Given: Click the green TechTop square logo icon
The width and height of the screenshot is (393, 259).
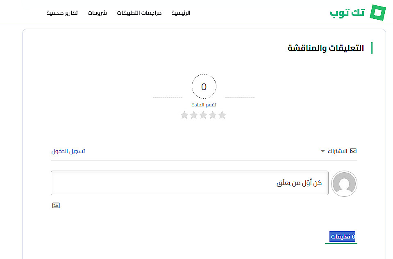Looking at the screenshot, I should tap(378, 13).
